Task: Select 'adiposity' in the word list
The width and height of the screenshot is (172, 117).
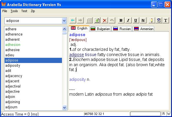Action: [x=33, y=66]
